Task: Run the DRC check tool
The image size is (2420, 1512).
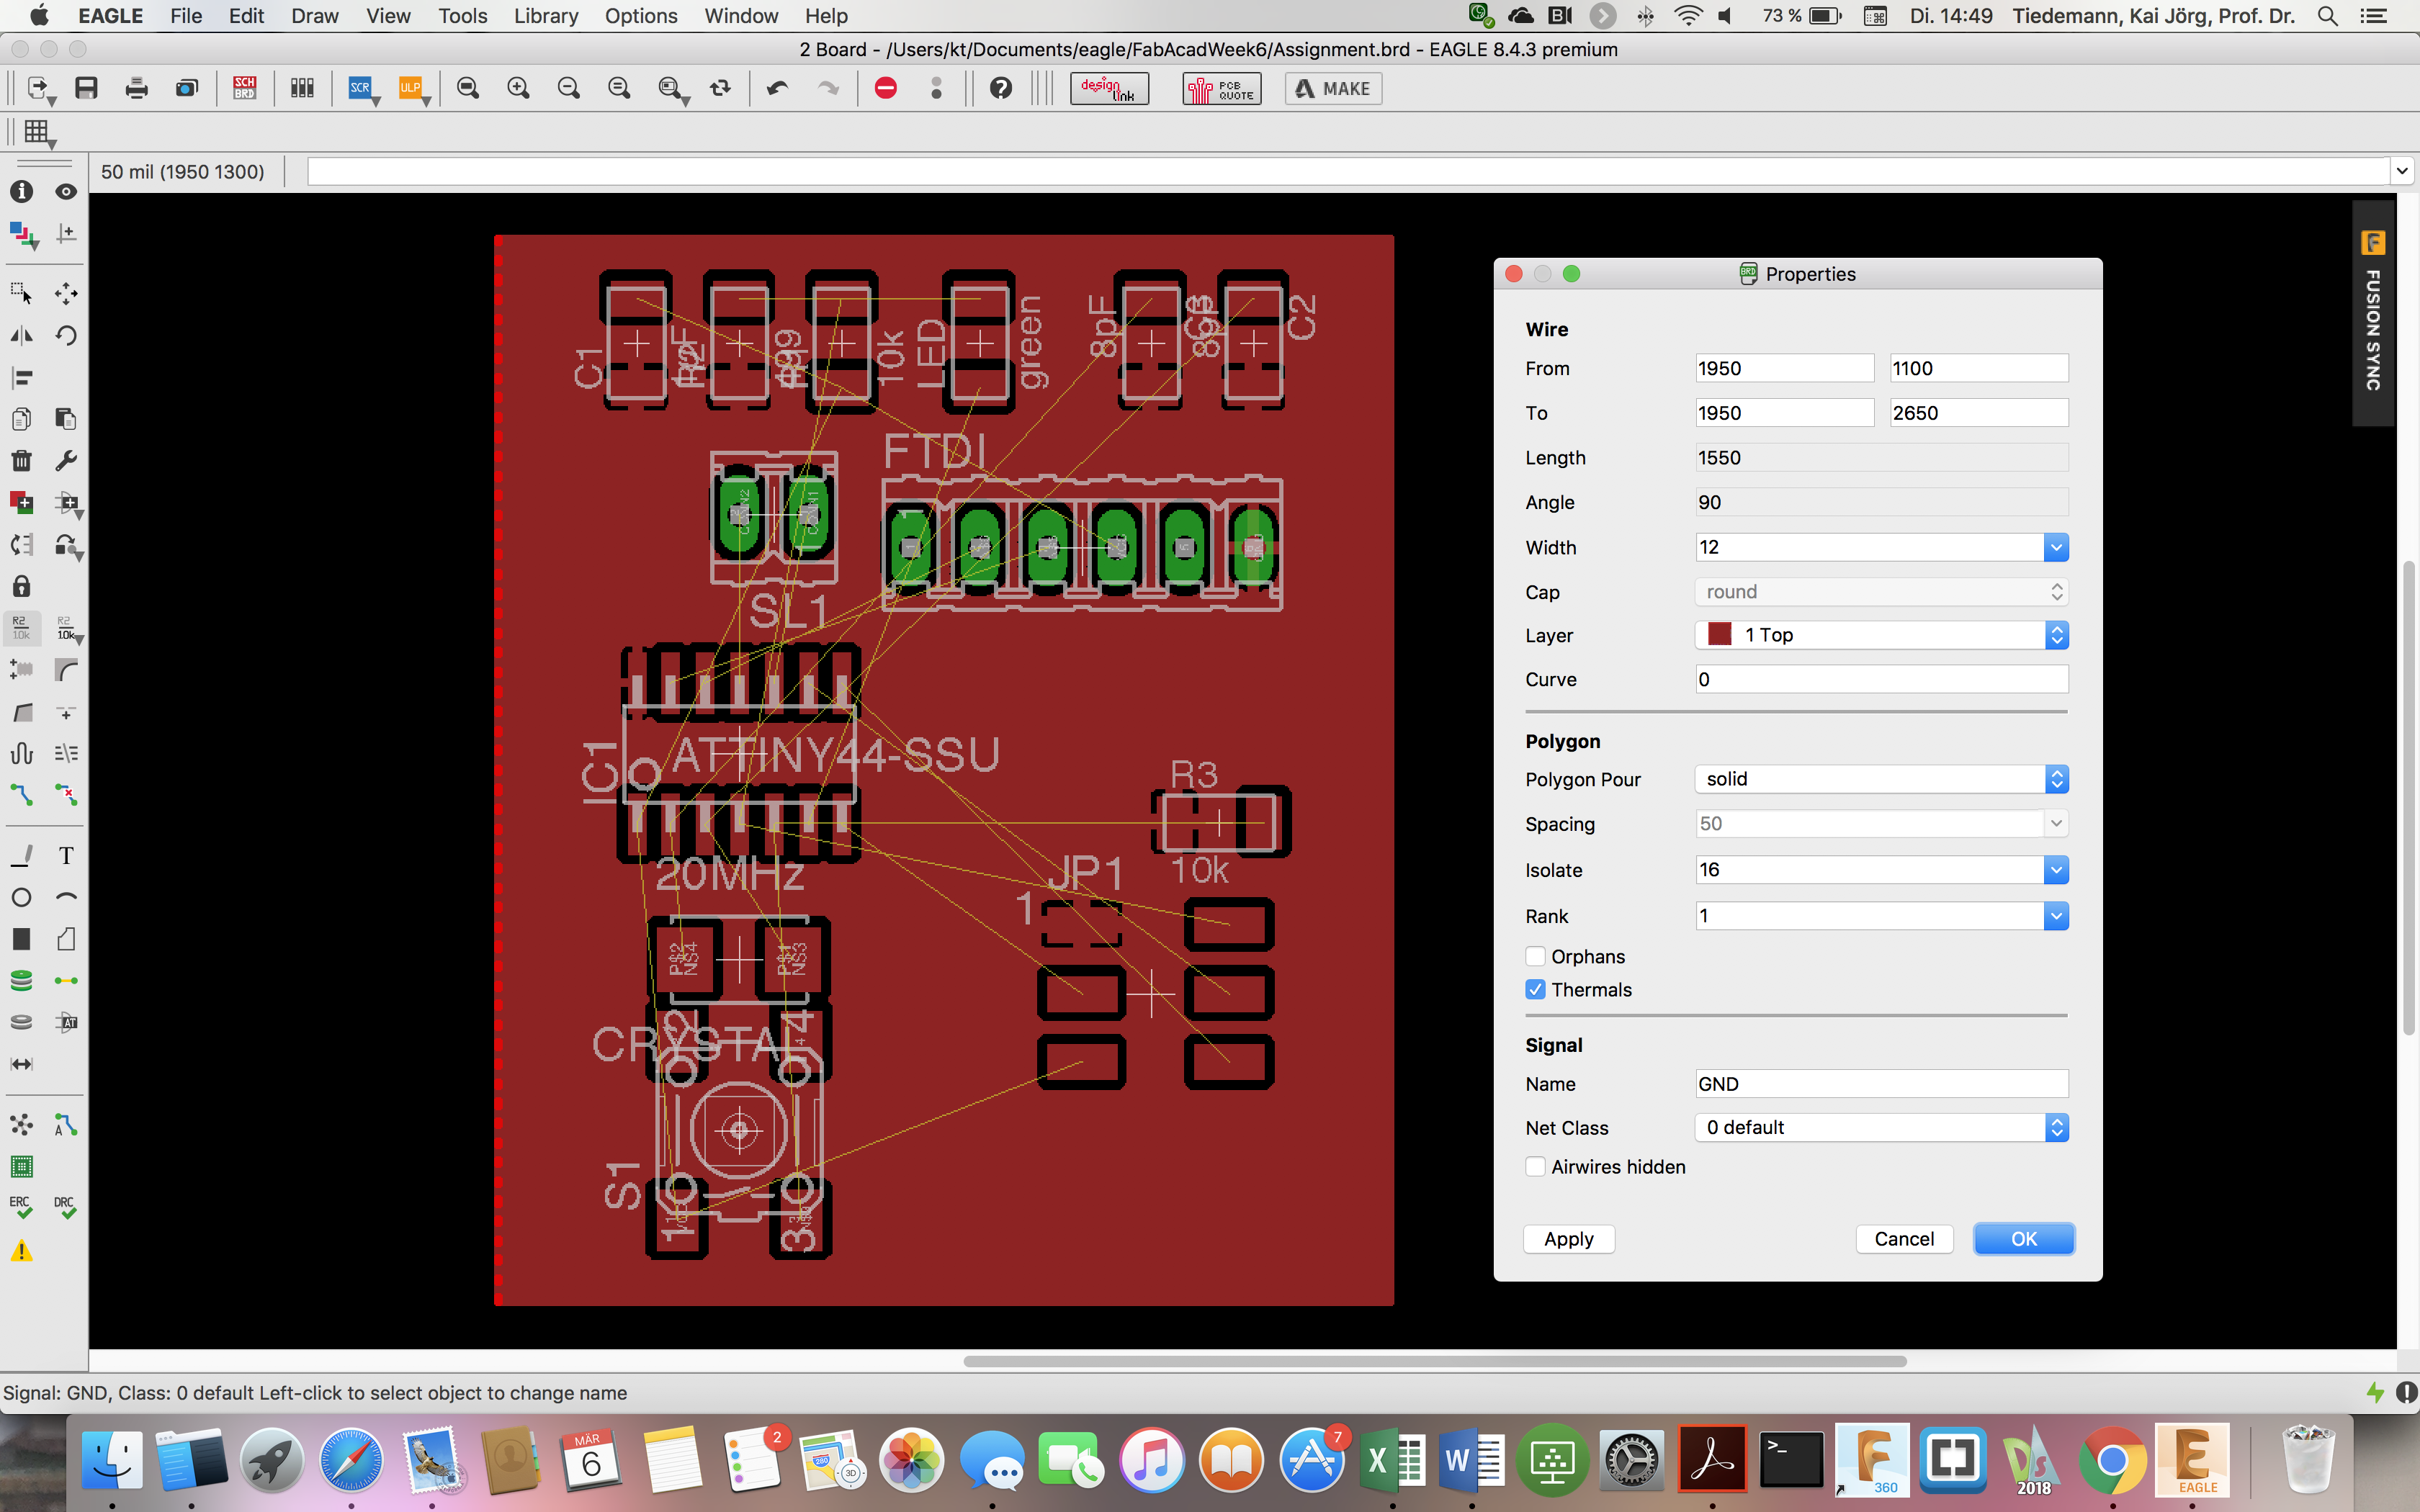Action: click(66, 1208)
